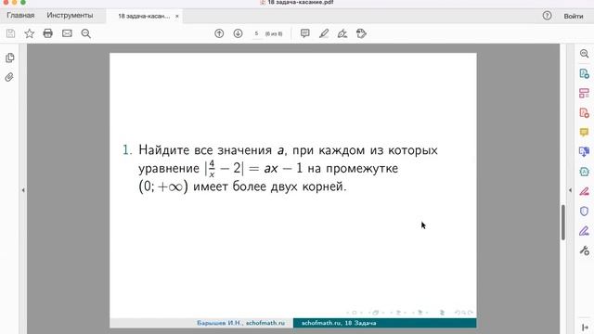Open the magnifier search tool in right pane

tap(584, 54)
